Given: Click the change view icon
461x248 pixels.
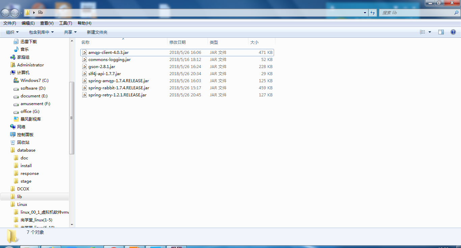Looking at the screenshot, I should (423, 32).
